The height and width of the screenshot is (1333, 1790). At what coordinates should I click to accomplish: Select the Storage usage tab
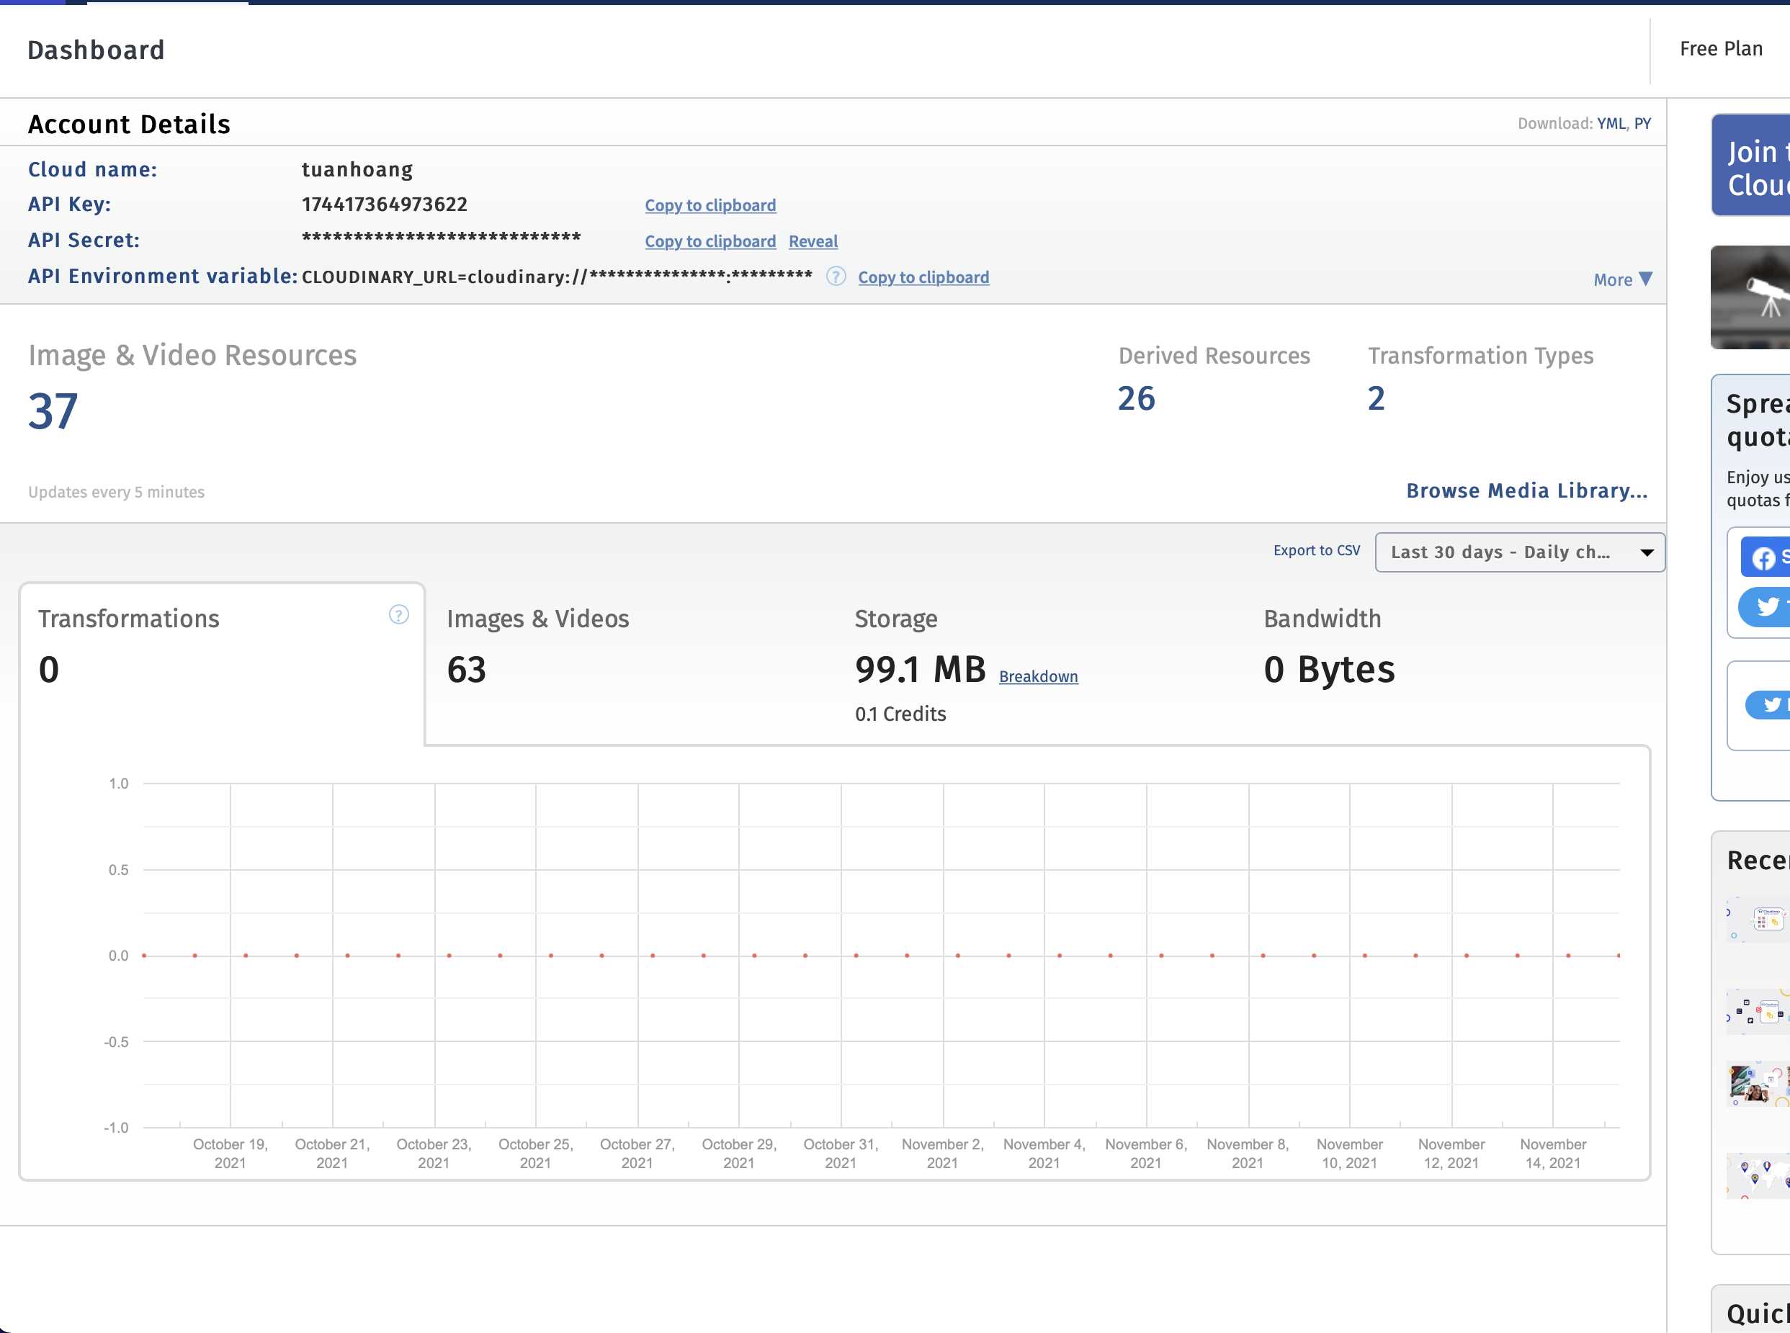(x=1039, y=663)
